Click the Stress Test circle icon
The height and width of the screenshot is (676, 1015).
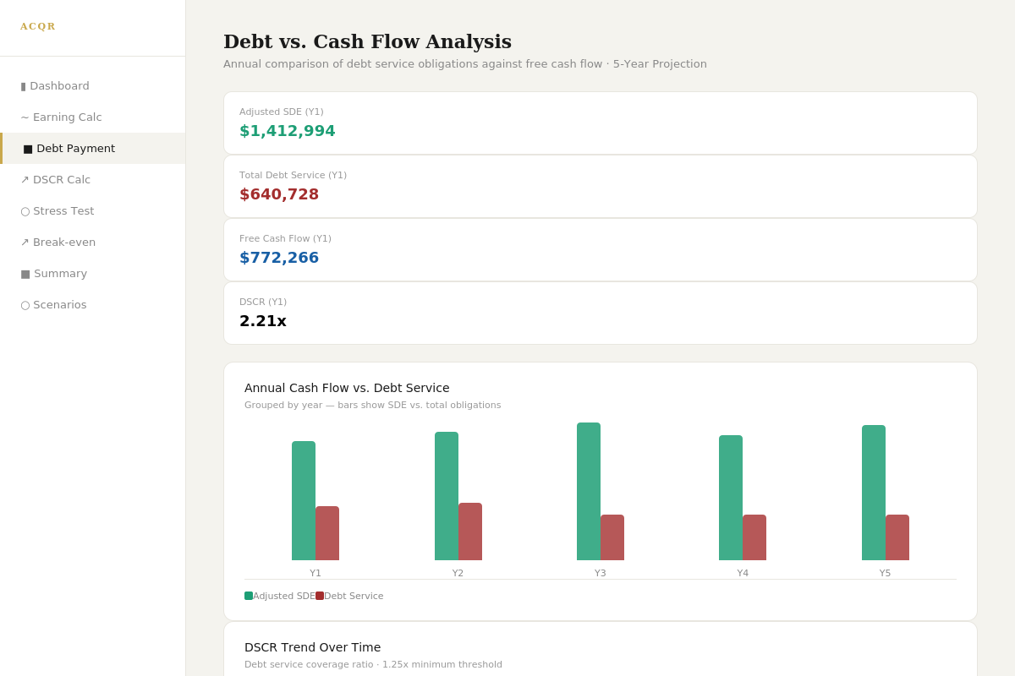coord(25,211)
